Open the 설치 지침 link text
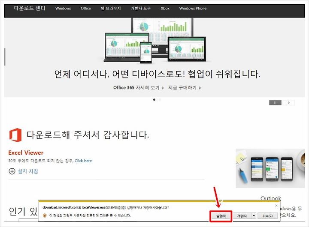The image size is (309, 227). pyautogui.click(x=28, y=171)
